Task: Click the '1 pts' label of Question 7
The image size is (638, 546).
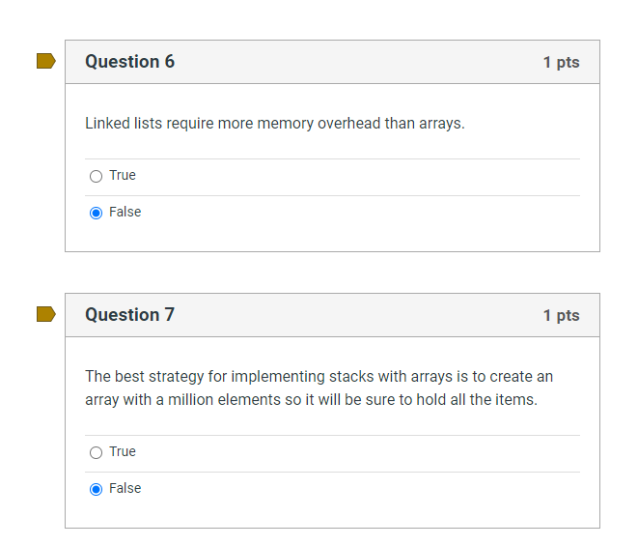Action: [x=561, y=315]
